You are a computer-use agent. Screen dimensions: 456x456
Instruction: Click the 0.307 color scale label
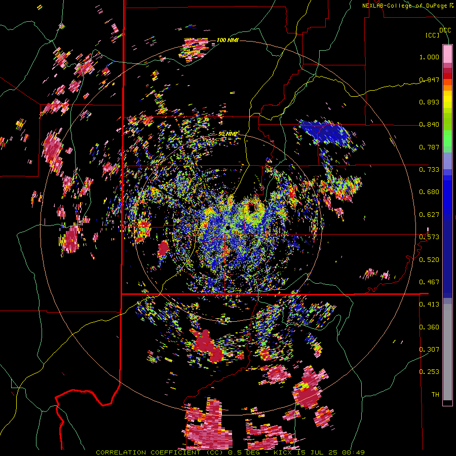[x=429, y=350]
